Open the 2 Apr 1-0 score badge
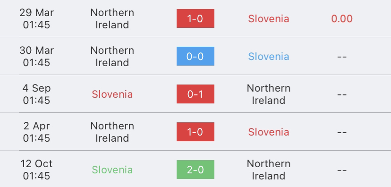Screen dimensions: 391x187 click(x=195, y=132)
